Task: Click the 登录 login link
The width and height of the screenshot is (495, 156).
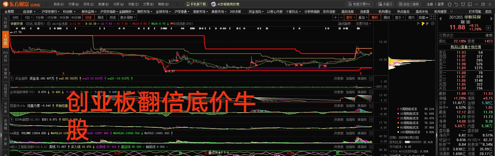Action: [441, 4]
